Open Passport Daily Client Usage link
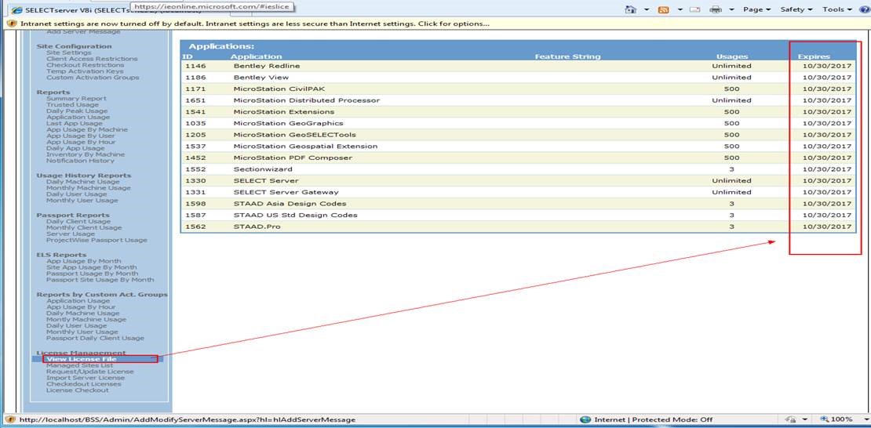Viewport: 871px width, 428px height. click(96, 338)
